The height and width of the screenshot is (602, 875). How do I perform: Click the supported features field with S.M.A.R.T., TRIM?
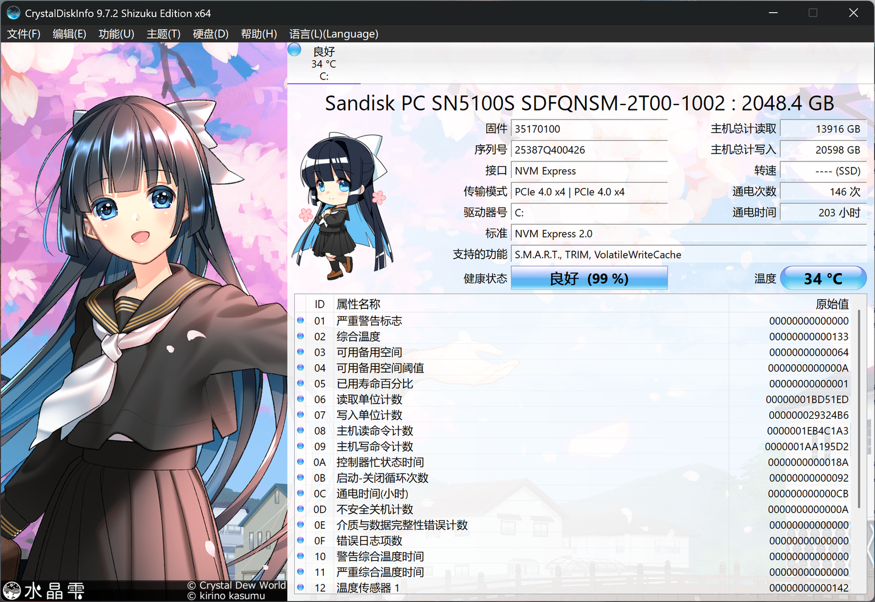tap(689, 255)
